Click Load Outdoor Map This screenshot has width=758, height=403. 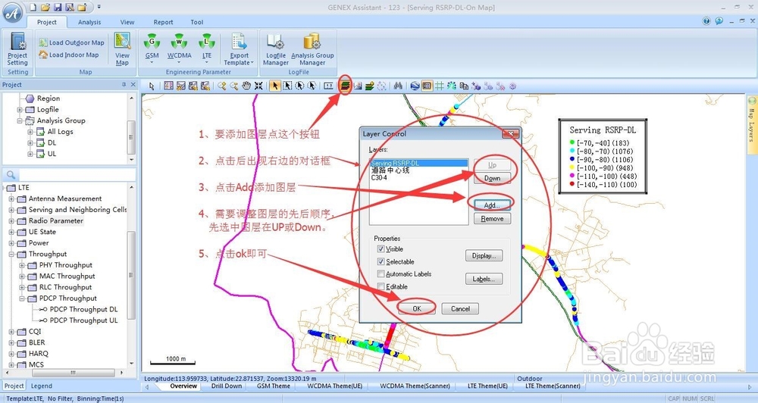pyautogui.click(x=71, y=42)
